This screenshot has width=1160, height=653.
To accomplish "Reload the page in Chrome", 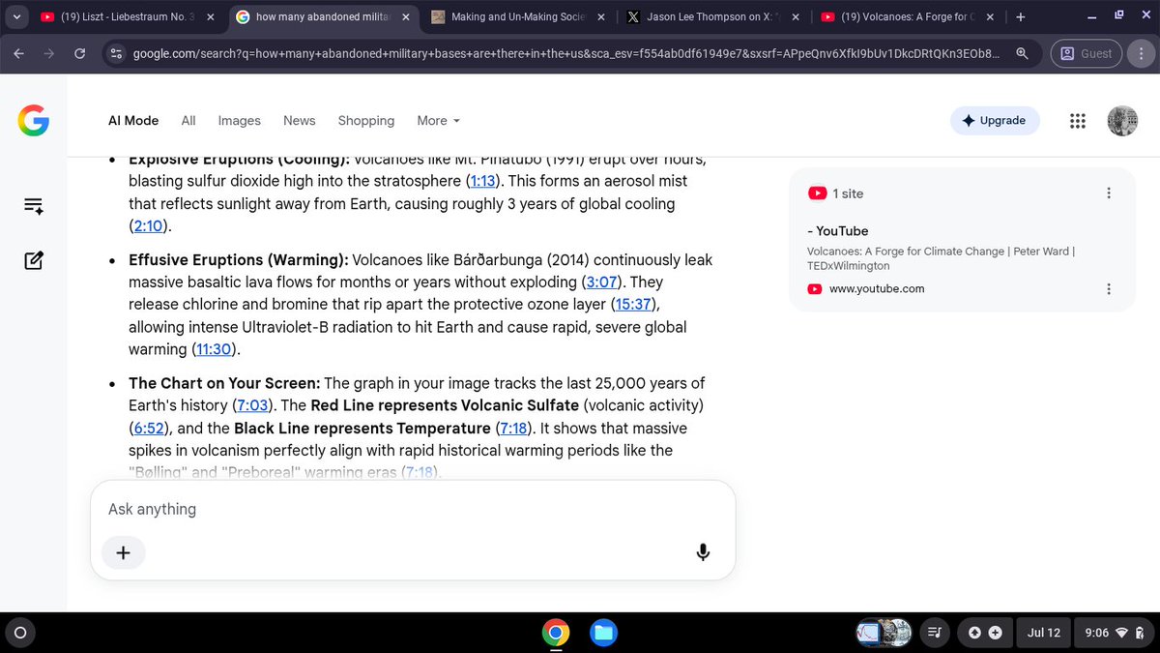I will point(79,53).
